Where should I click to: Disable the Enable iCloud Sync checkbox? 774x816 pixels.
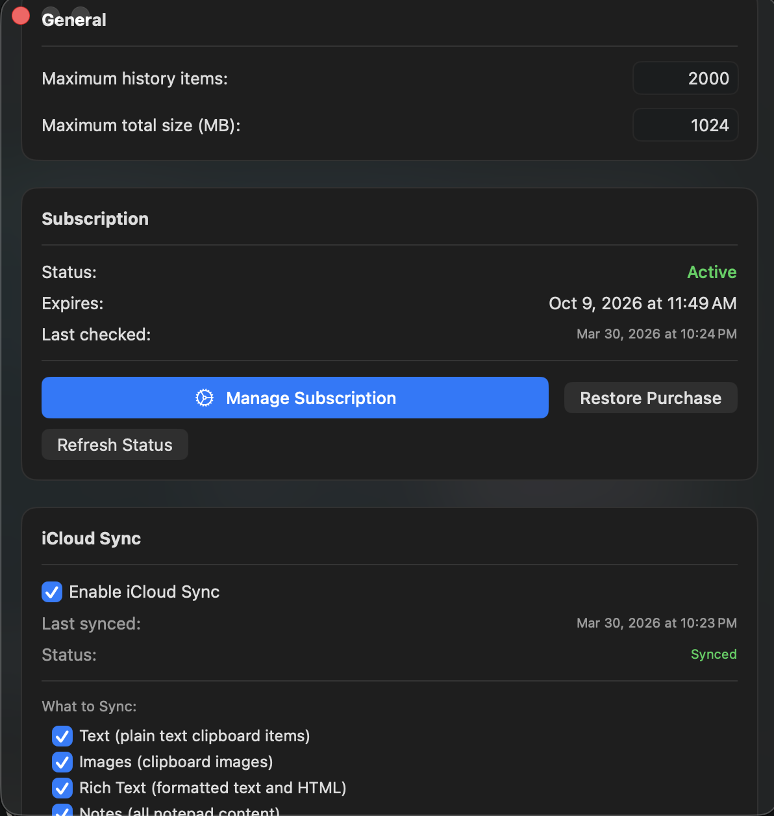point(51,592)
